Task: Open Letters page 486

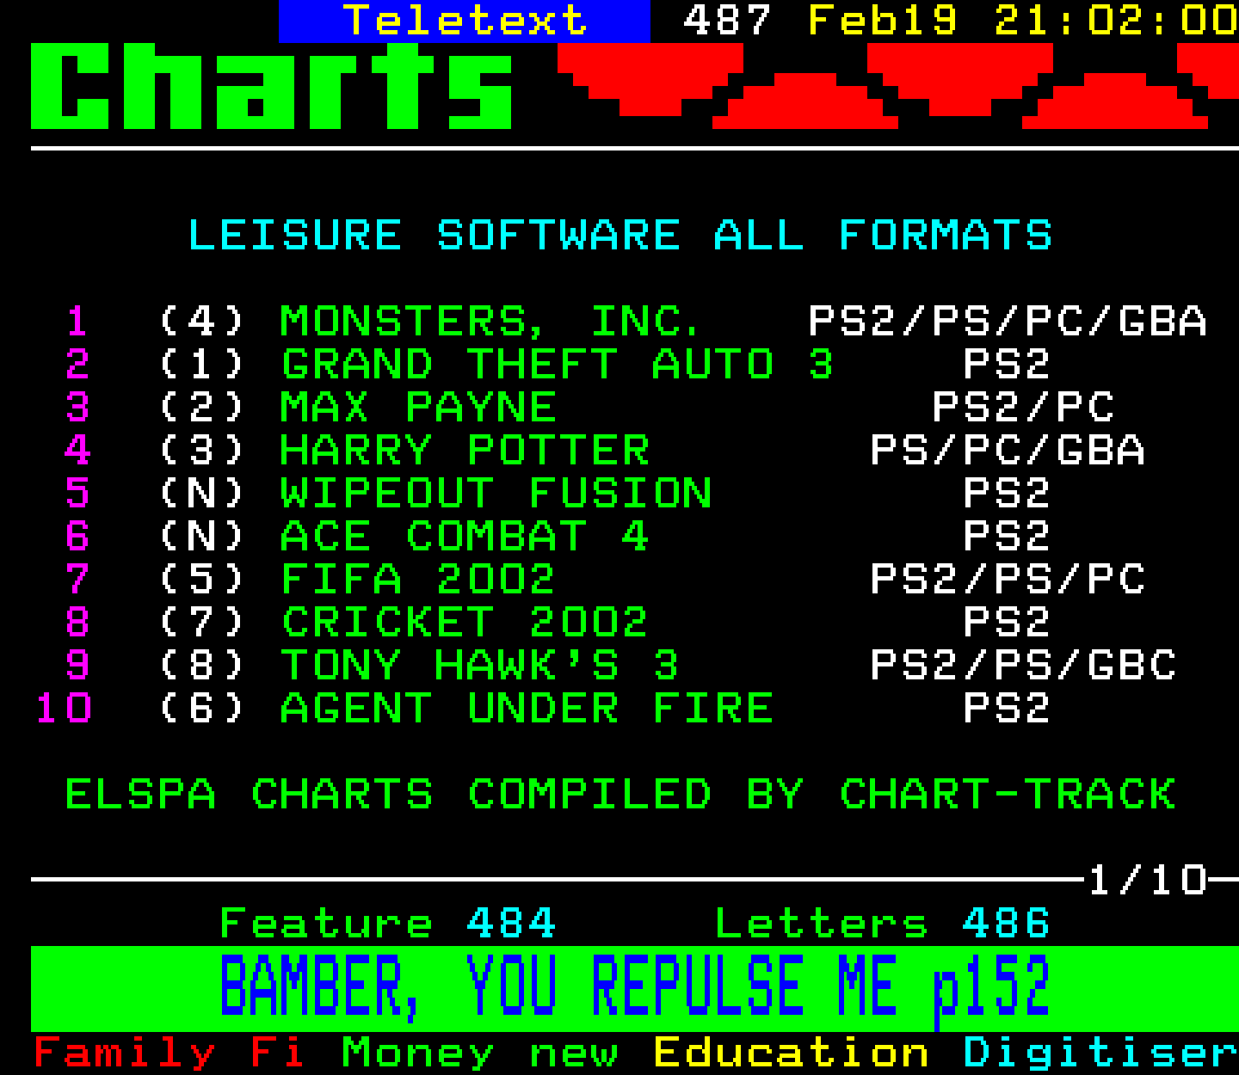Action: (x=883, y=924)
